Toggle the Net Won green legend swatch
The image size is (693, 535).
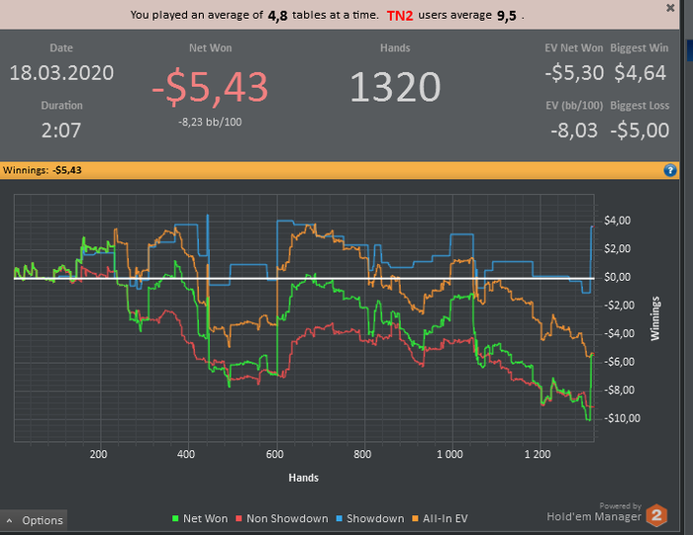pos(175,518)
